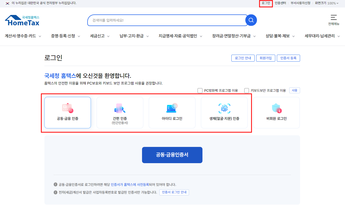
Task: Select 아이디 로그인 card
Action: (x=172, y=113)
